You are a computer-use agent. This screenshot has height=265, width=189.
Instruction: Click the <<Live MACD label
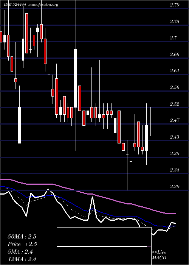(x=159, y=255)
